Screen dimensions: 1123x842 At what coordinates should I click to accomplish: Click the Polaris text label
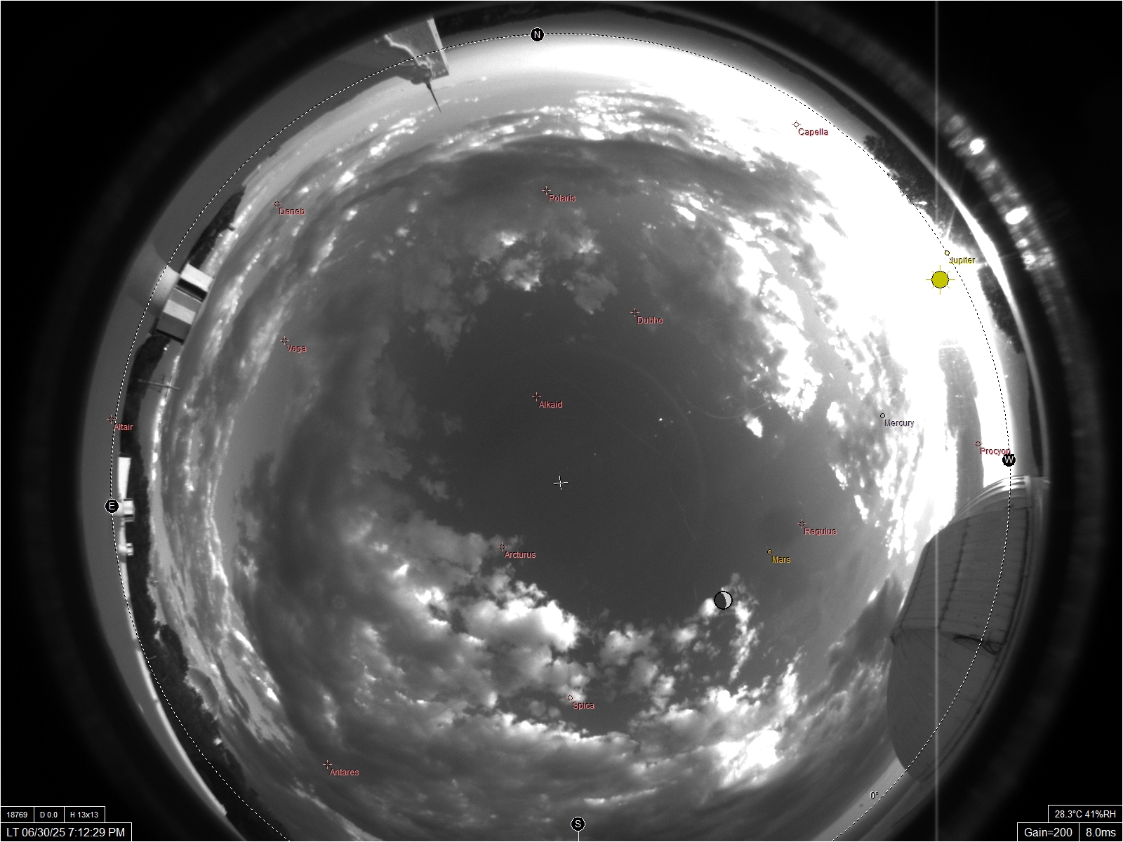point(562,198)
